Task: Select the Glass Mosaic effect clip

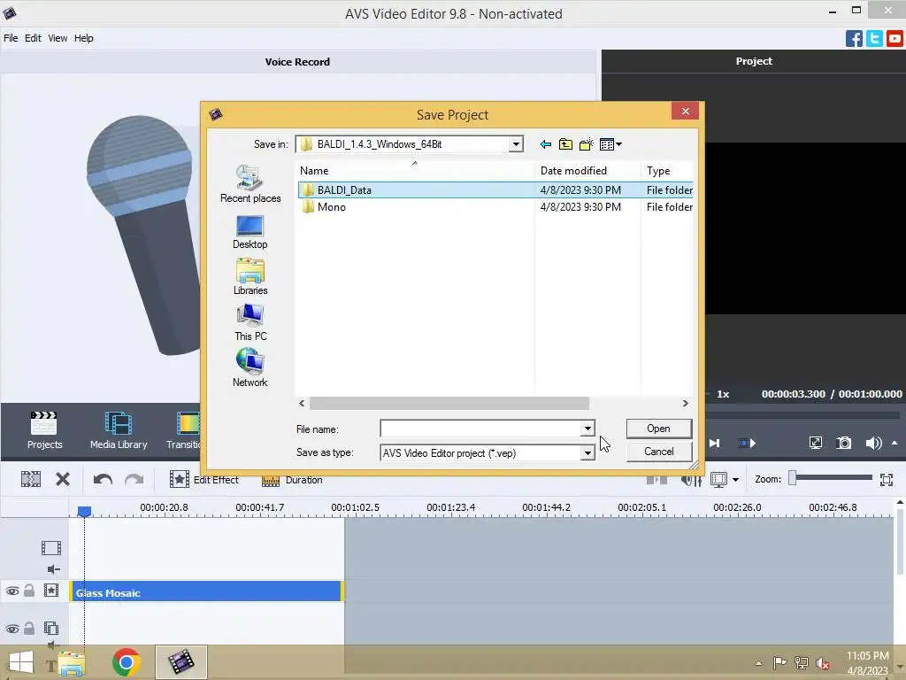Action: tap(207, 591)
